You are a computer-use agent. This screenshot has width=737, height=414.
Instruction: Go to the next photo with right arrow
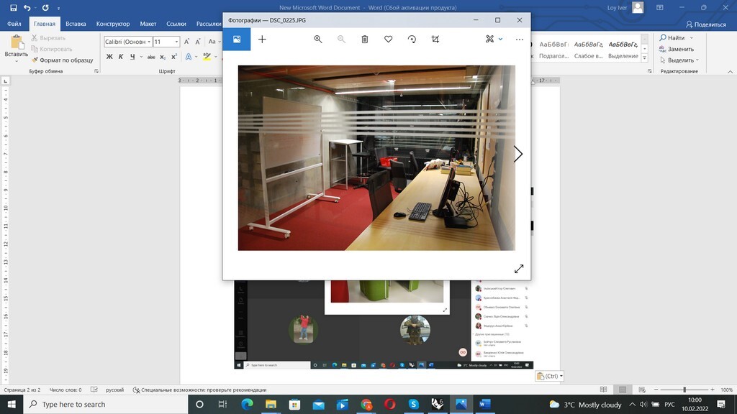tap(517, 154)
